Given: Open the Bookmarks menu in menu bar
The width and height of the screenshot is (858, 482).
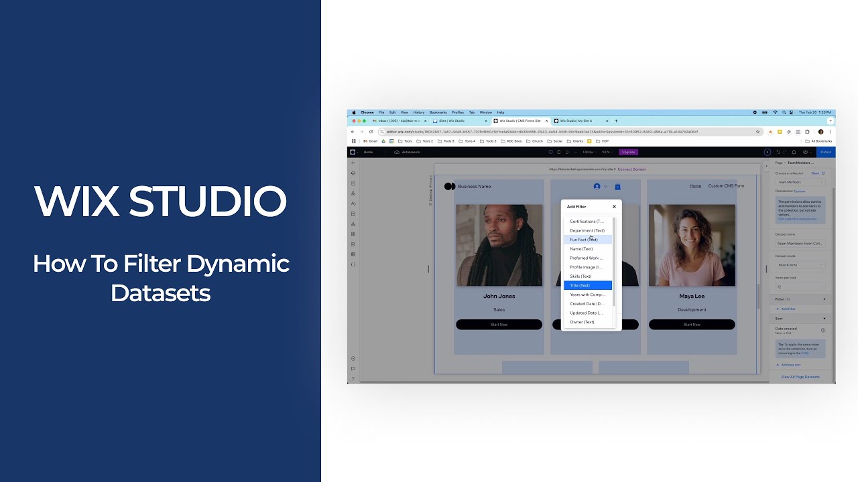Looking at the screenshot, I should coord(438,112).
